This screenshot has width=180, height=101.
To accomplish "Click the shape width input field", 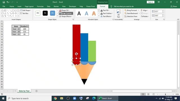I will click(x=158, y=15).
